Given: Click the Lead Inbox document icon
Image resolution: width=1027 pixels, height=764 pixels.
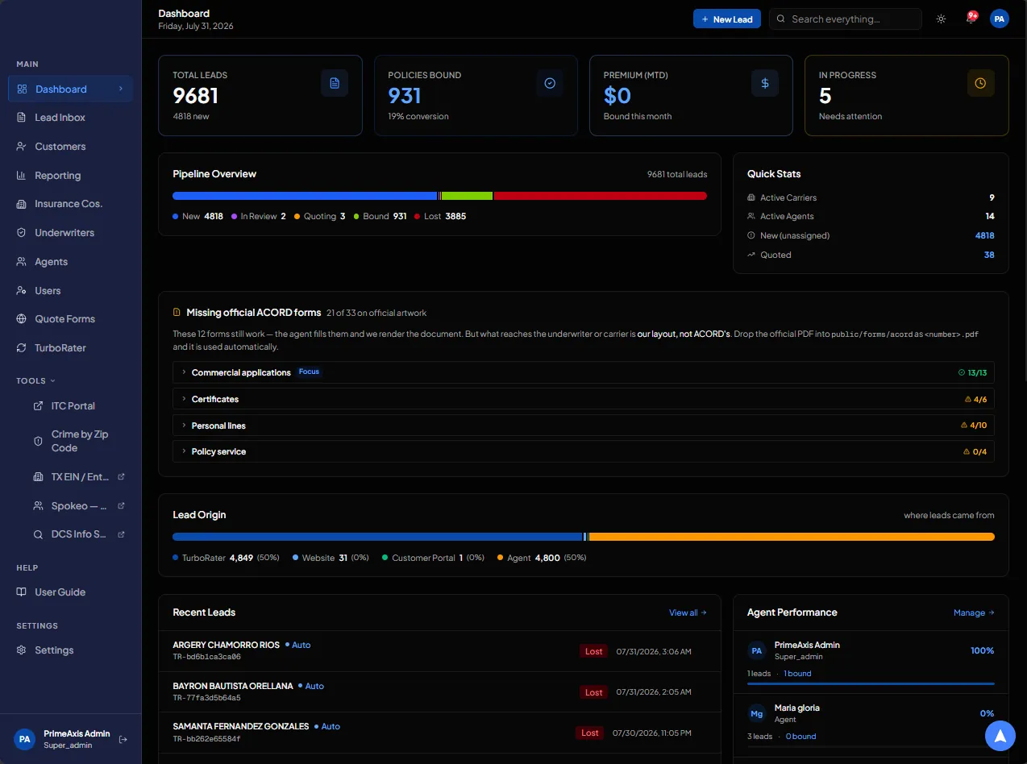Looking at the screenshot, I should click(x=22, y=118).
